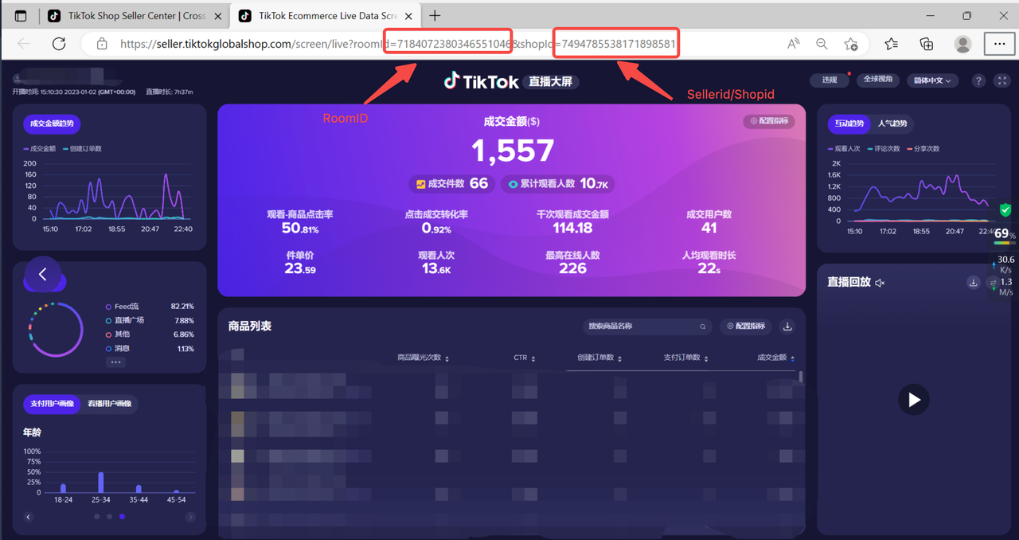The image size is (1019, 540).
Task: Click the 累计观看人数 10.7K badge
Action: click(557, 184)
